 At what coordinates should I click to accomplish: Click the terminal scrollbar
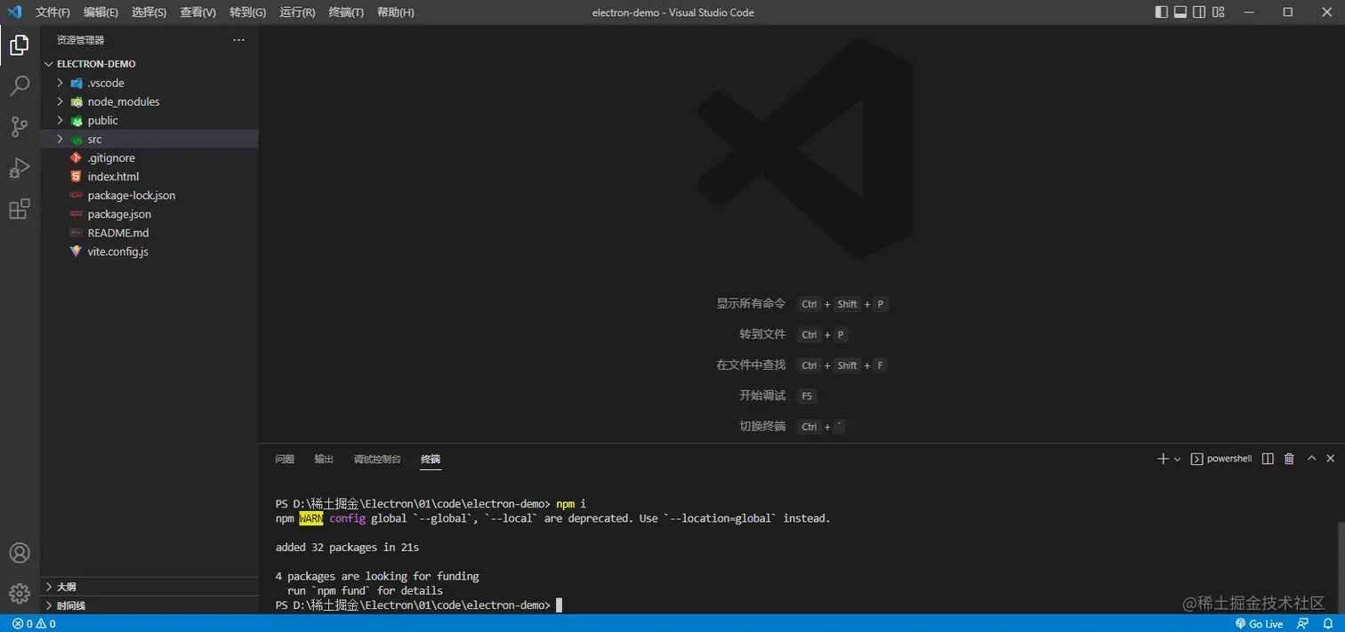[x=1341, y=566]
